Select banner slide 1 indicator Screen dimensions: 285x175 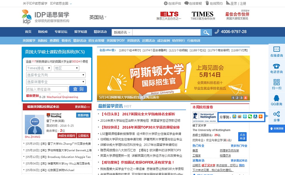tap(233, 98)
